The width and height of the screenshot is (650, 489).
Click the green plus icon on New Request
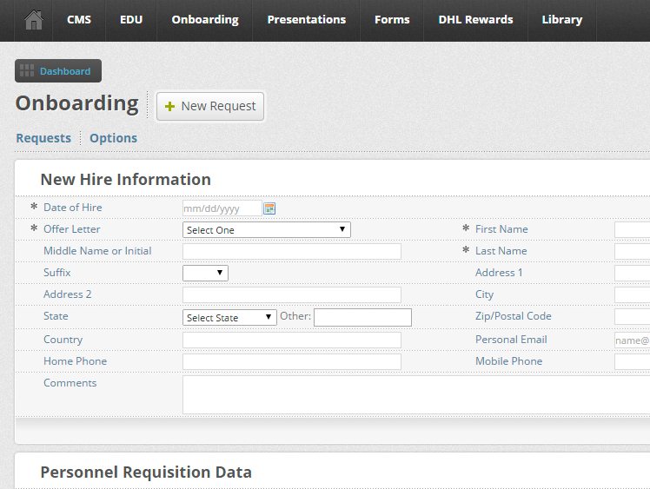point(169,107)
